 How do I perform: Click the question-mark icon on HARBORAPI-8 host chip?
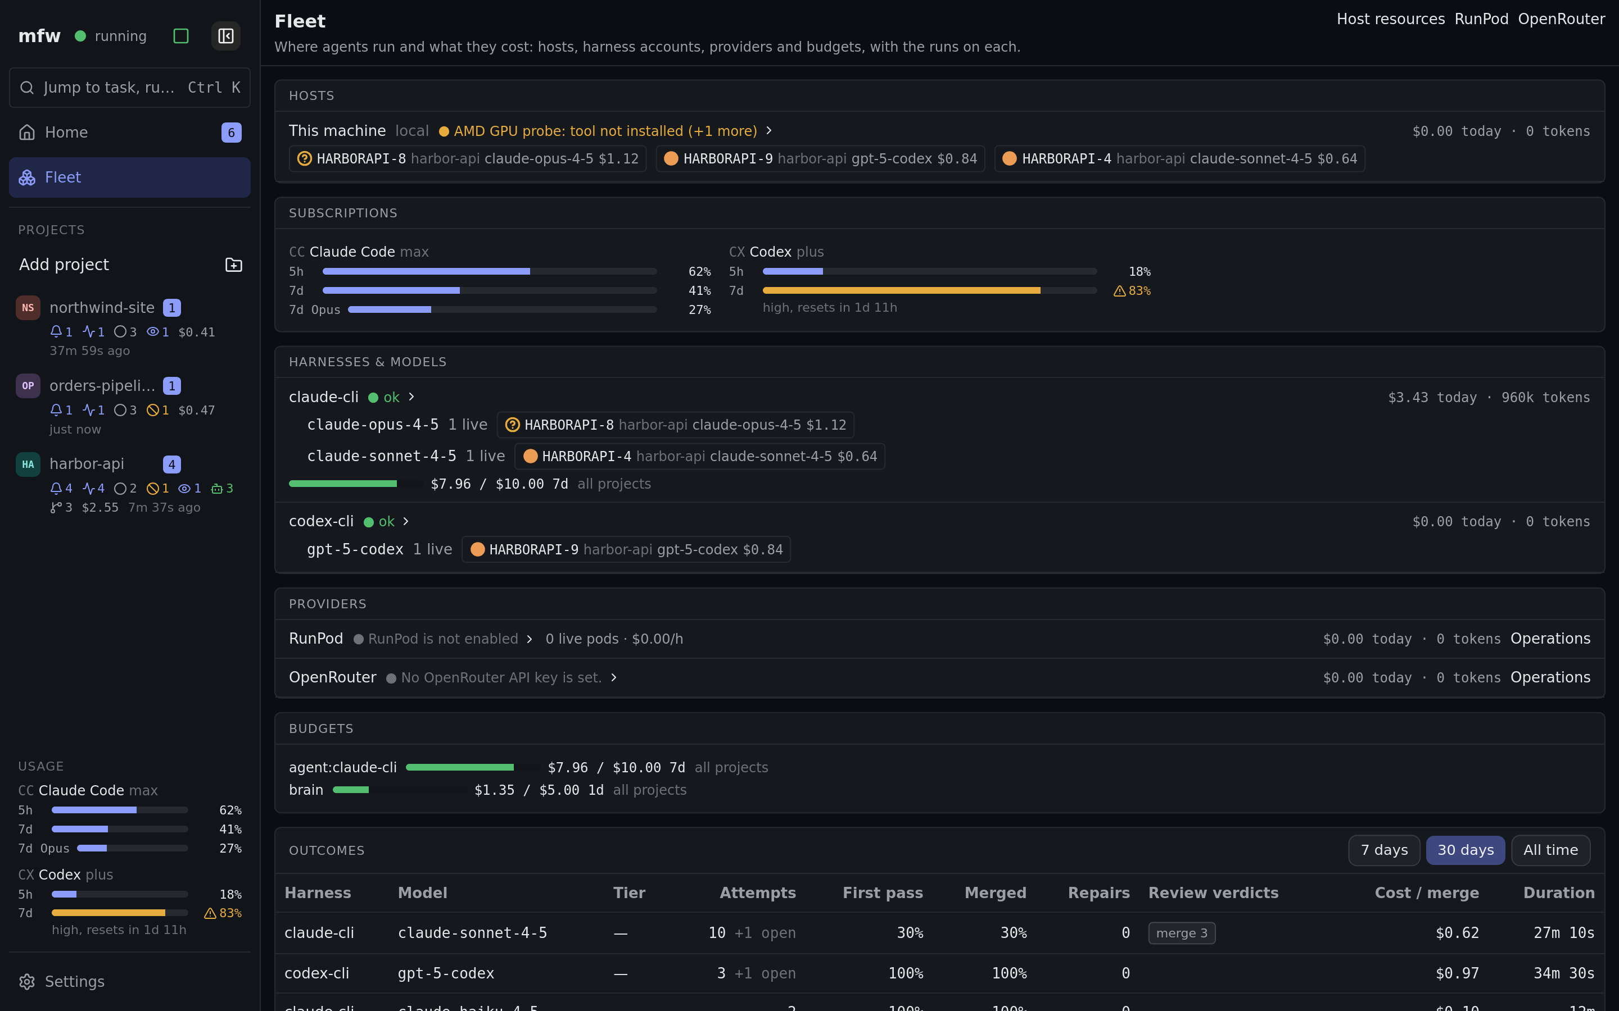click(304, 158)
